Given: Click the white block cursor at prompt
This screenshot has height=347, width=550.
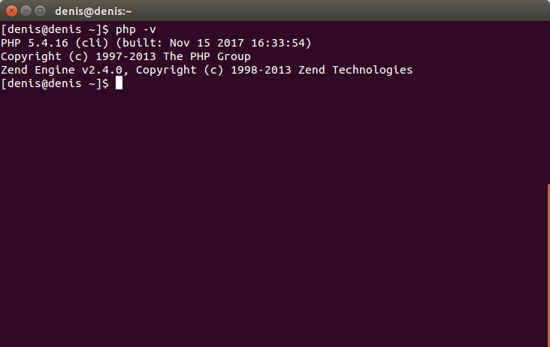Looking at the screenshot, I should (x=119, y=83).
